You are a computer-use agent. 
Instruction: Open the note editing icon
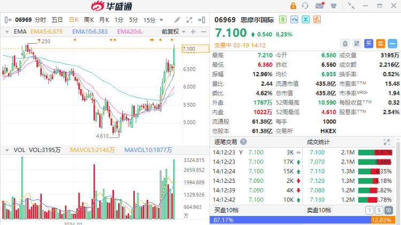357,44
